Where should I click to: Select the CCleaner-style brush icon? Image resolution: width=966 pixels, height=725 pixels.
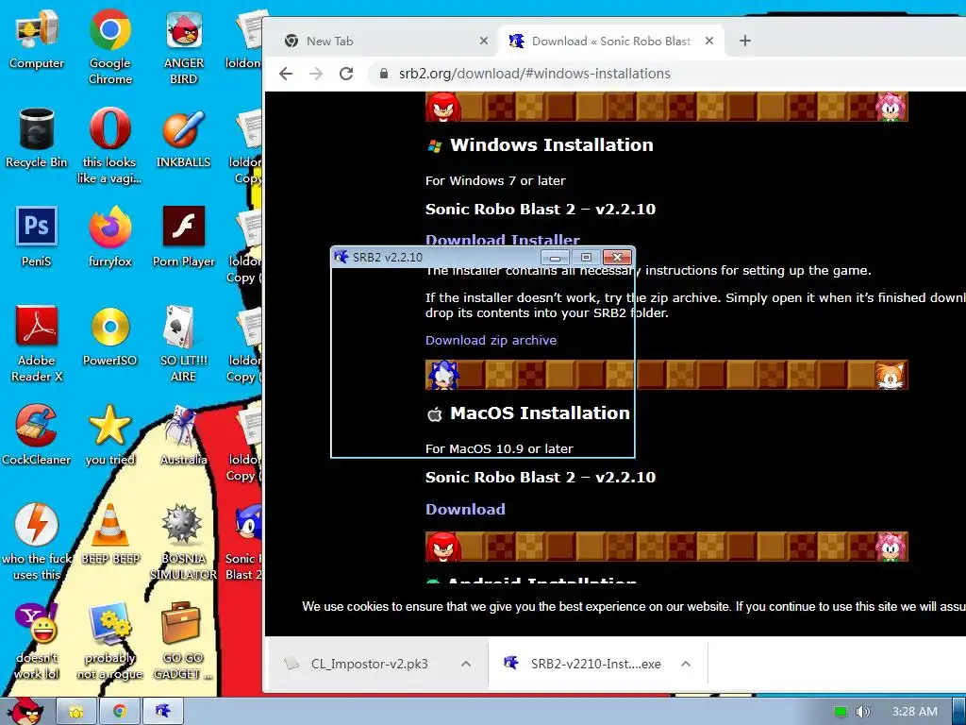click(x=37, y=435)
